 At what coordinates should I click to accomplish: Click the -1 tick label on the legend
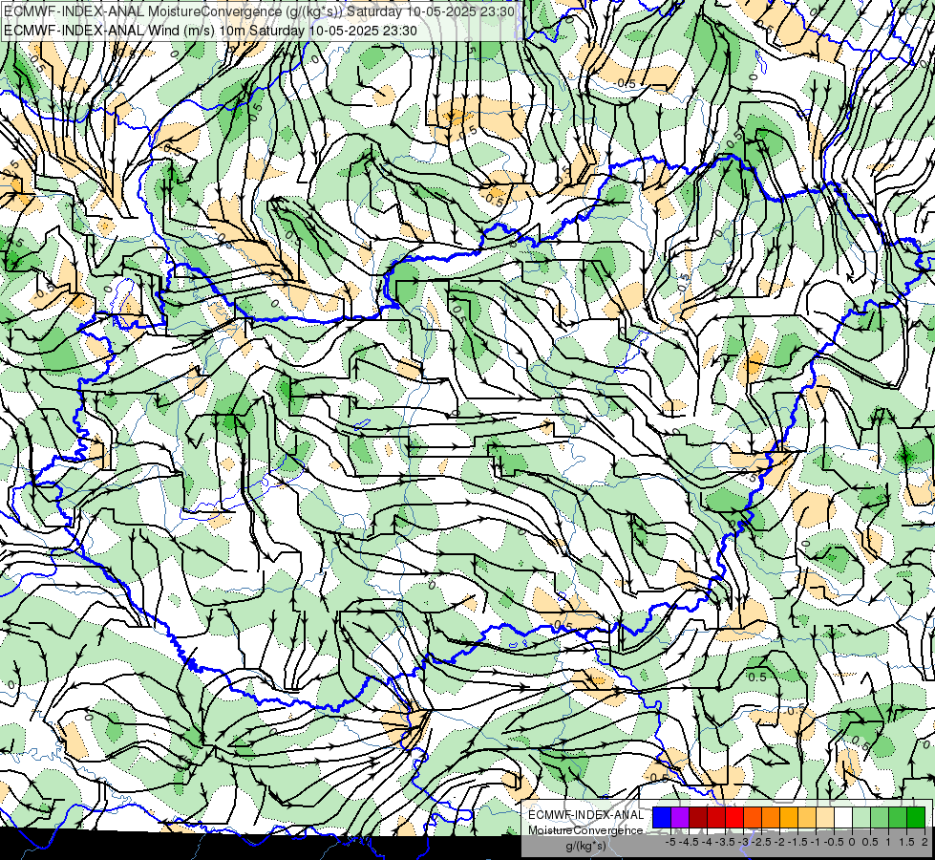pyautogui.click(x=816, y=842)
